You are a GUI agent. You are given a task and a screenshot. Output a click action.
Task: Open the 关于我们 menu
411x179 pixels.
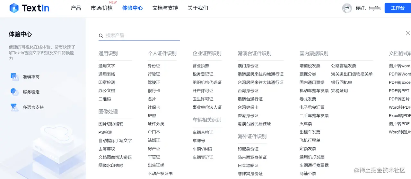click(198, 8)
